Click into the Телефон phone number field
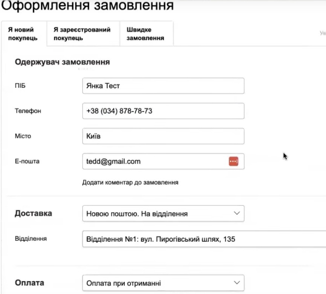Viewport: 326px width, 294px height. pyautogui.click(x=163, y=111)
